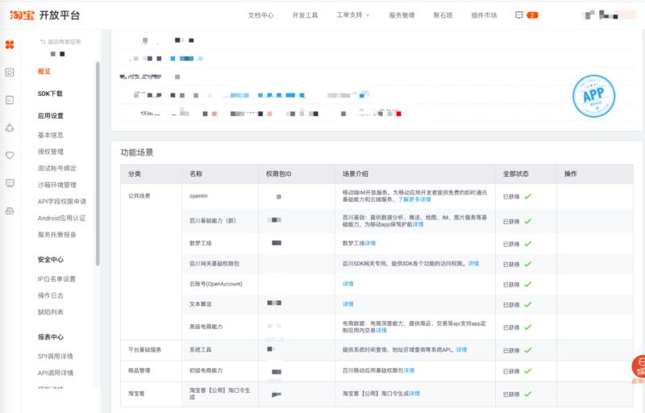Click the 安全中心 section header

click(51, 260)
